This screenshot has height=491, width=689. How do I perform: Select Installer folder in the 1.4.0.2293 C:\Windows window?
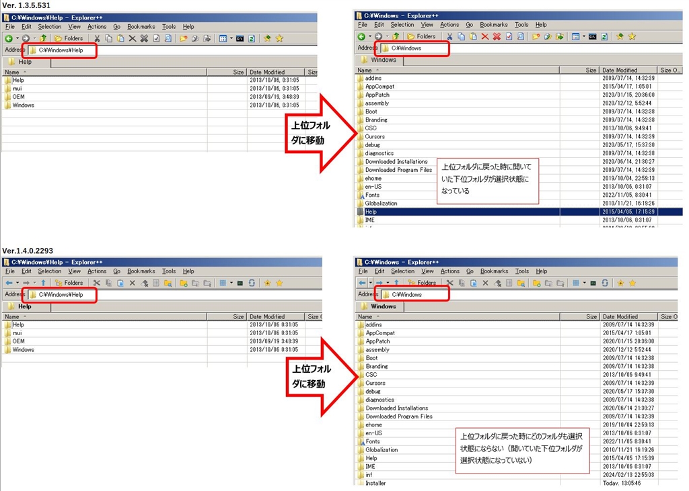[x=375, y=483]
